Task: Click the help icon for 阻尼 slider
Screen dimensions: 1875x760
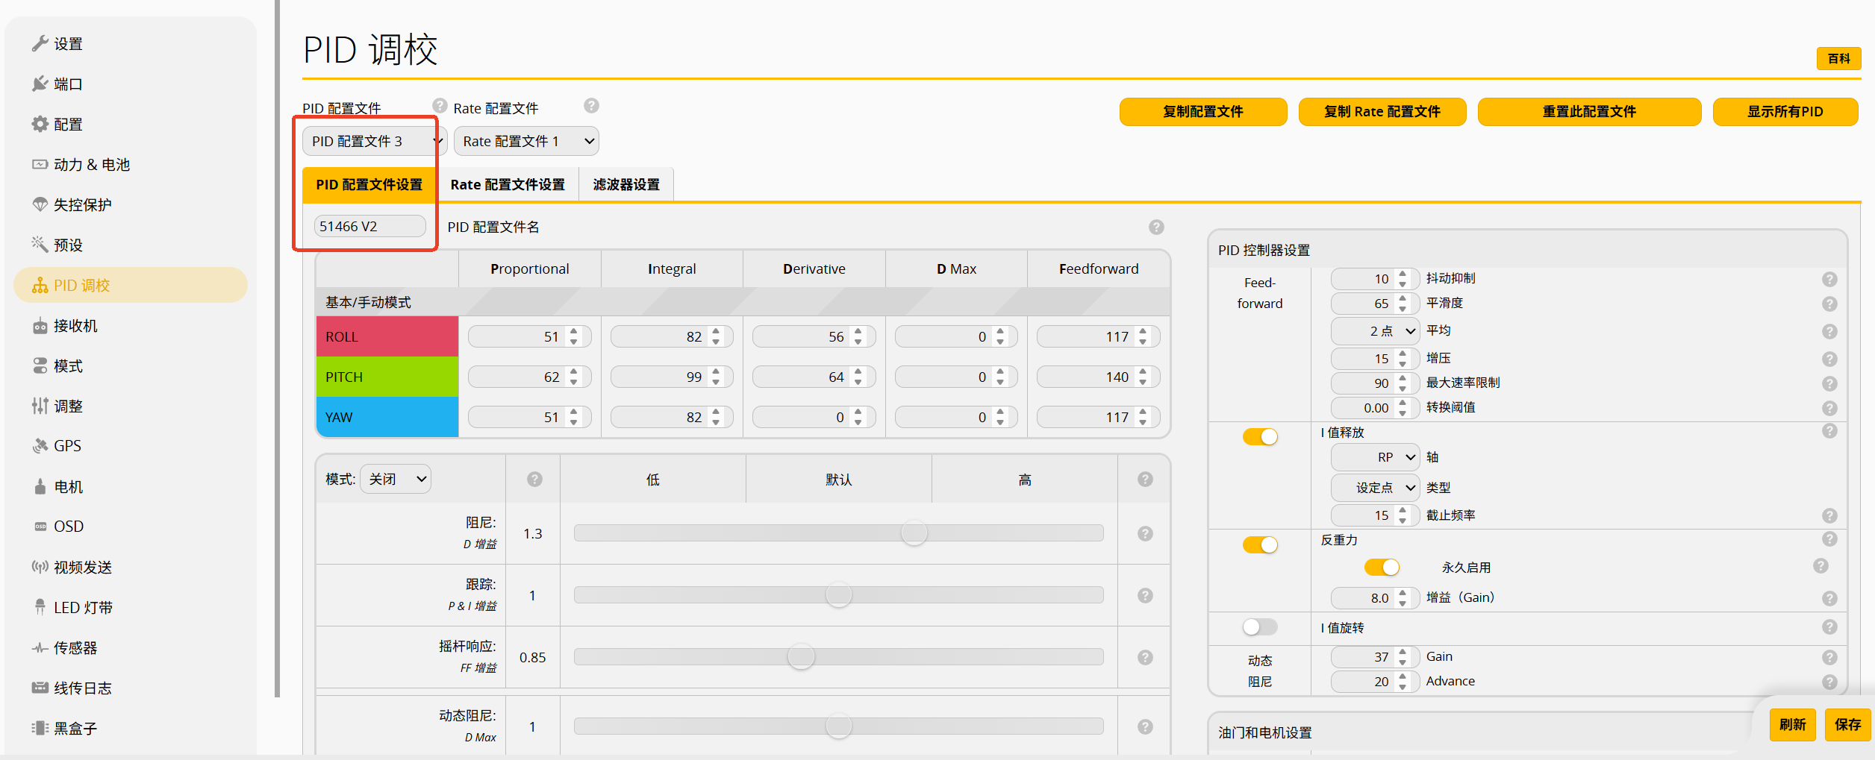Action: pos(1145,533)
